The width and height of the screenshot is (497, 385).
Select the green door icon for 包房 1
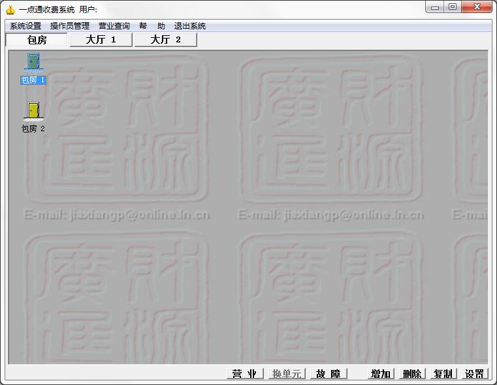tap(33, 63)
